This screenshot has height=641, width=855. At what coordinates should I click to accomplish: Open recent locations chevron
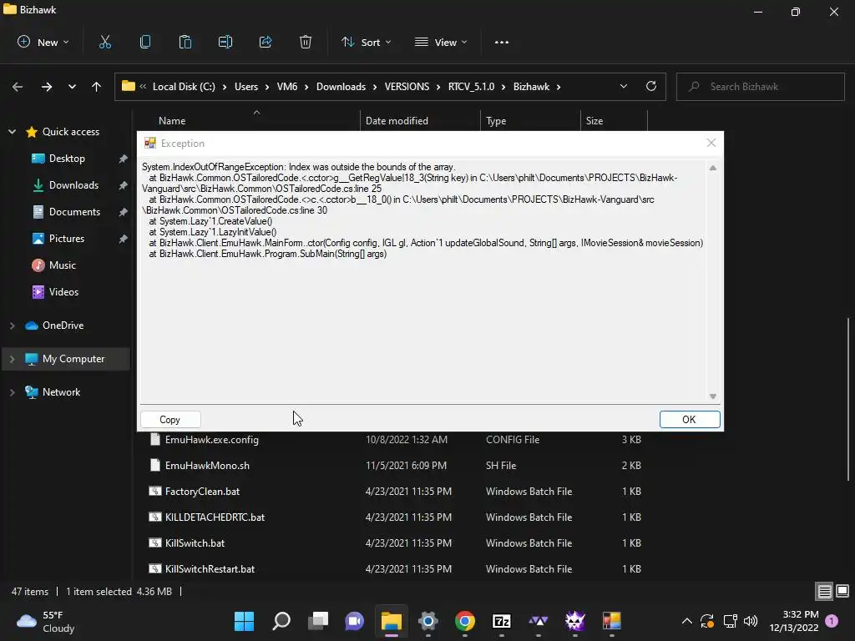[72, 87]
